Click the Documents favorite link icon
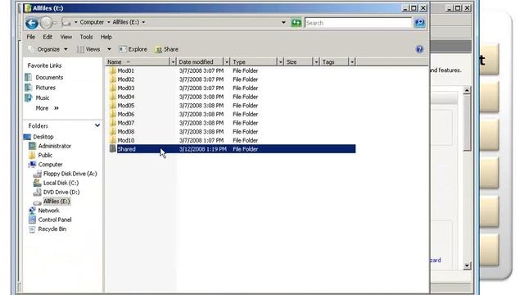 coord(29,77)
